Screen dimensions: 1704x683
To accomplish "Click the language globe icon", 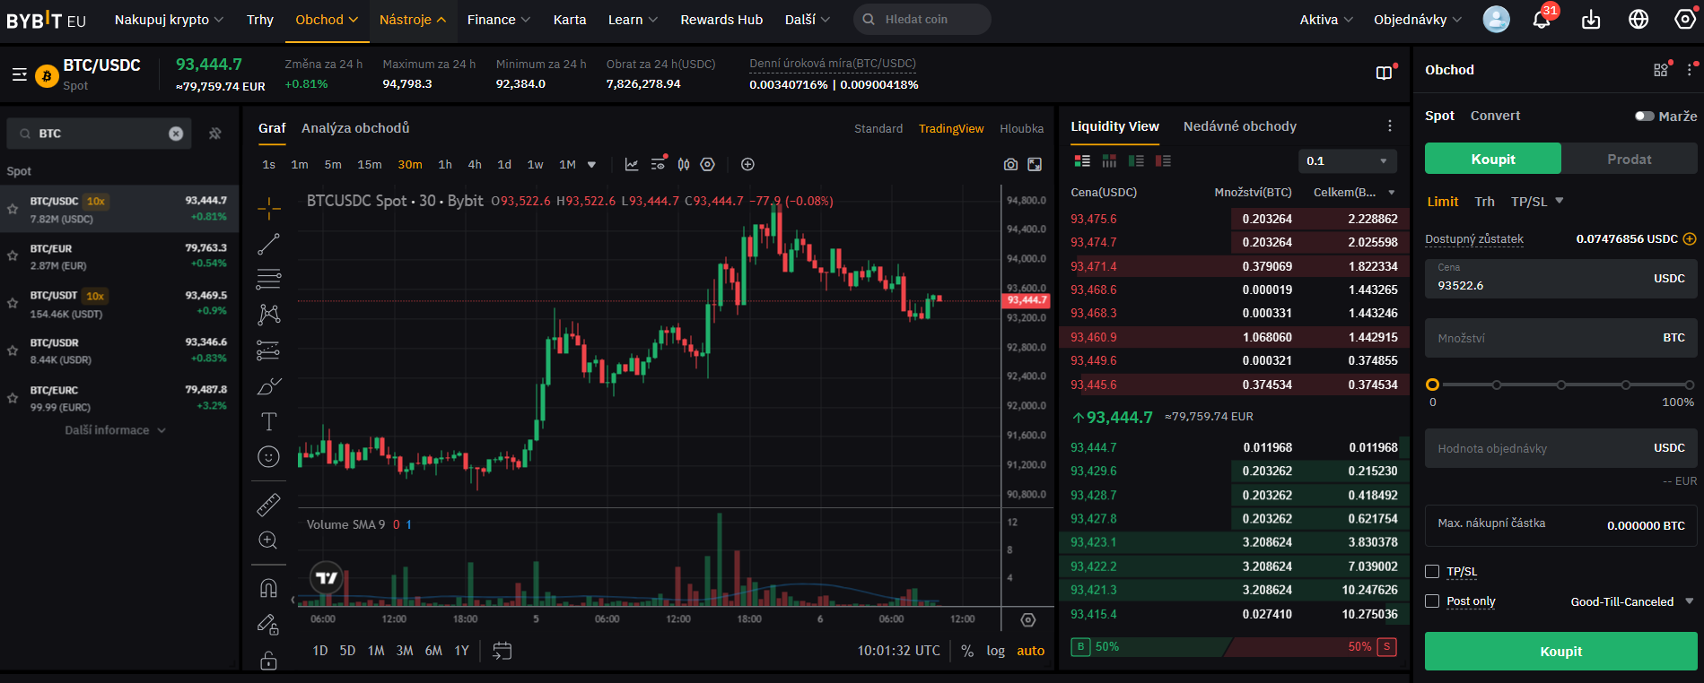I will pyautogui.click(x=1638, y=20).
